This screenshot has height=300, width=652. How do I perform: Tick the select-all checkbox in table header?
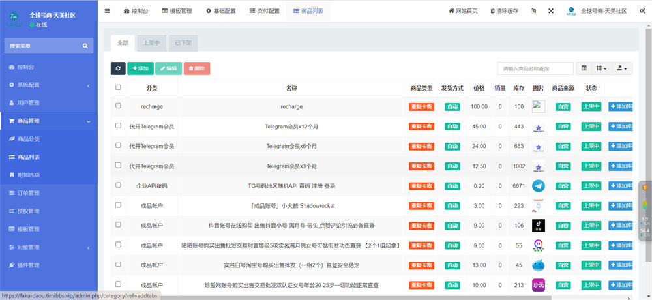tap(118, 87)
